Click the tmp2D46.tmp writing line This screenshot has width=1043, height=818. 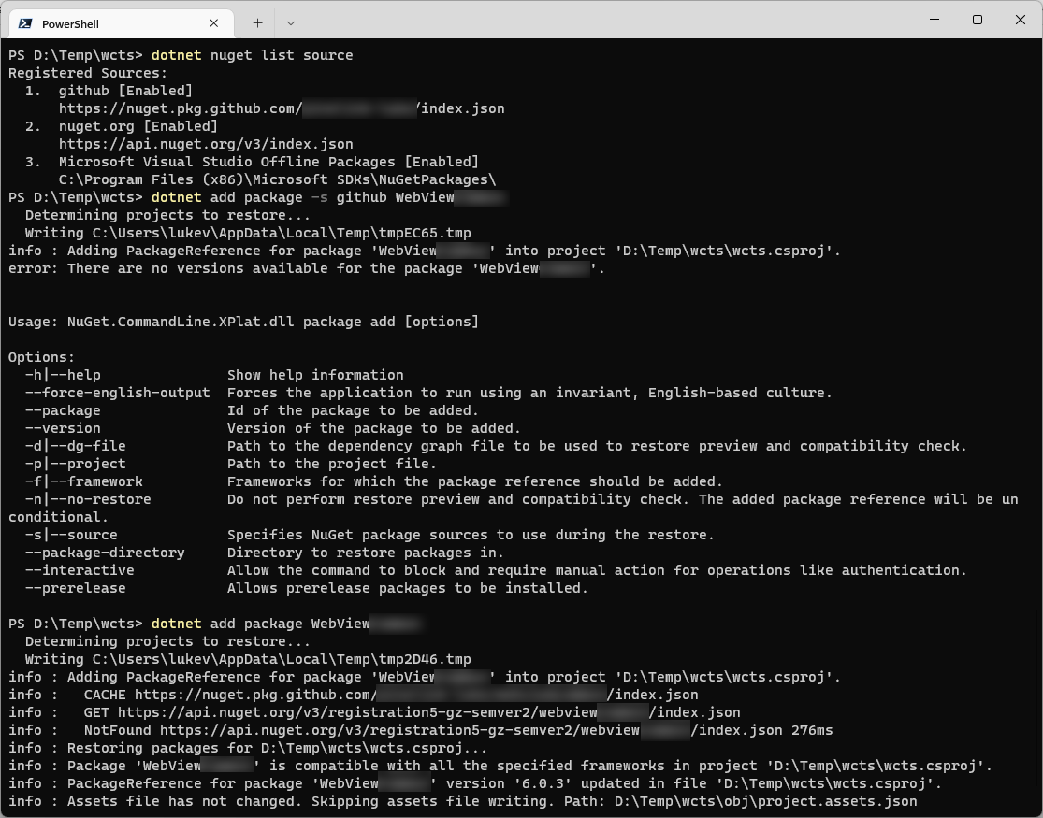point(248,659)
